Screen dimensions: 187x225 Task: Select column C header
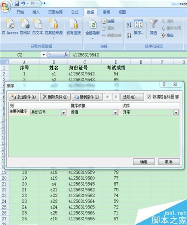tap(85, 62)
